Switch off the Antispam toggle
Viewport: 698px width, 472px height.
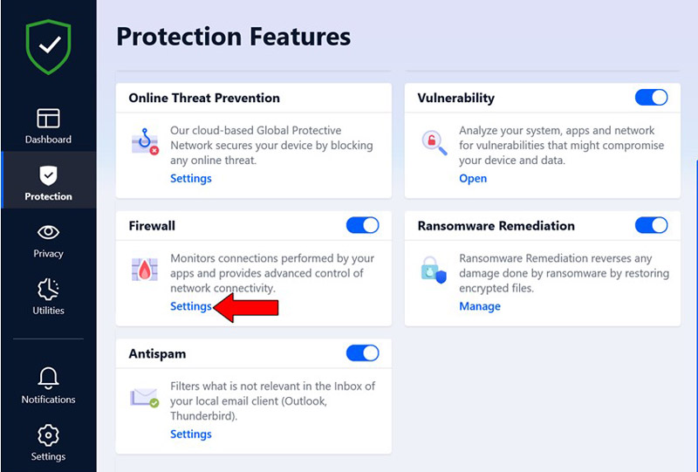[x=363, y=352]
